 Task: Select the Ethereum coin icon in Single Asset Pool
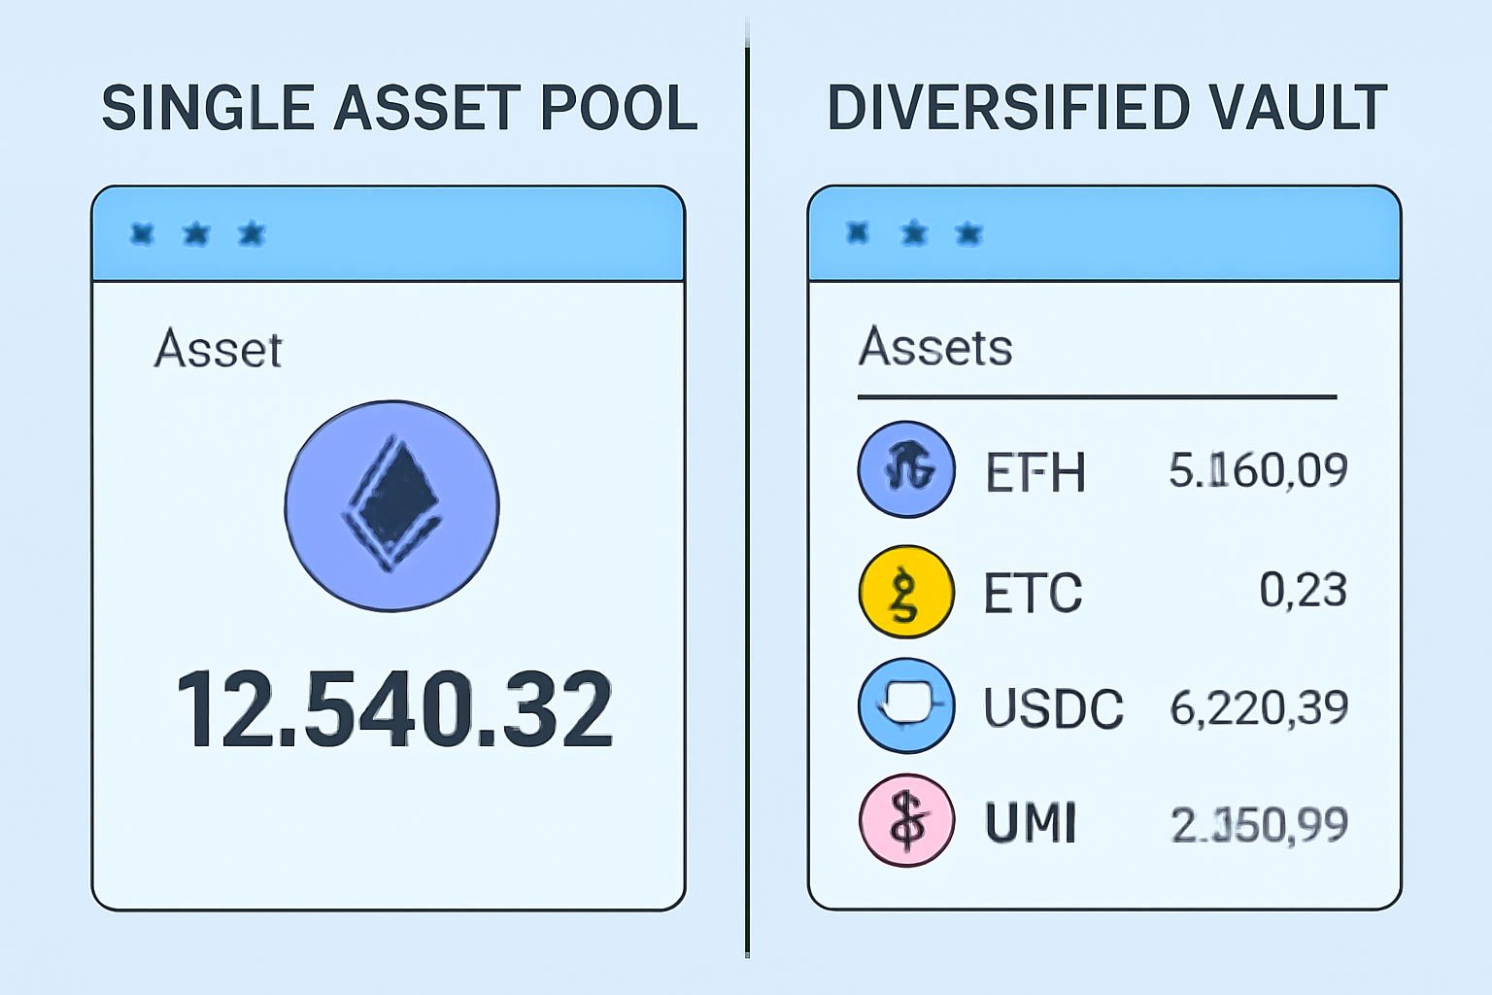pos(390,505)
